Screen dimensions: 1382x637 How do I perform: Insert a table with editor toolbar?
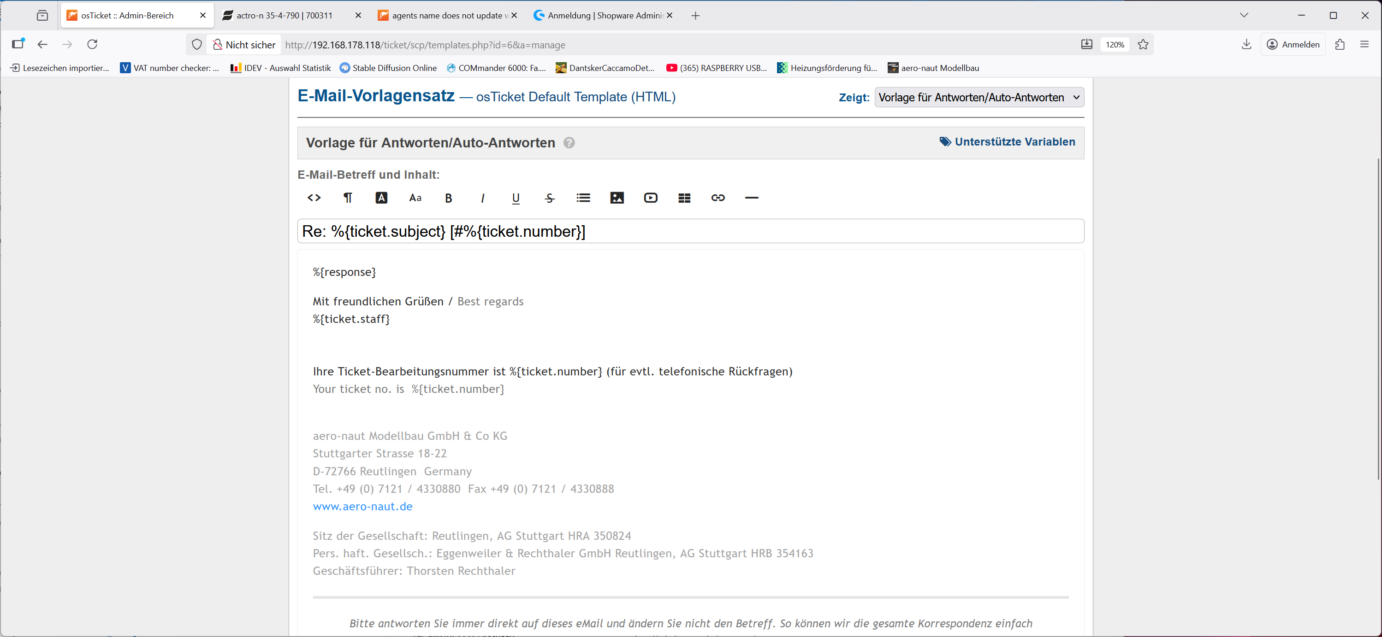coord(684,198)
